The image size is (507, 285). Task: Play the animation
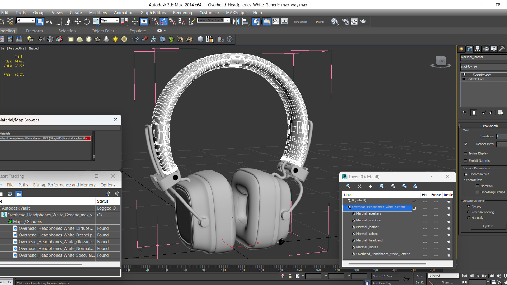pos(478,276)
